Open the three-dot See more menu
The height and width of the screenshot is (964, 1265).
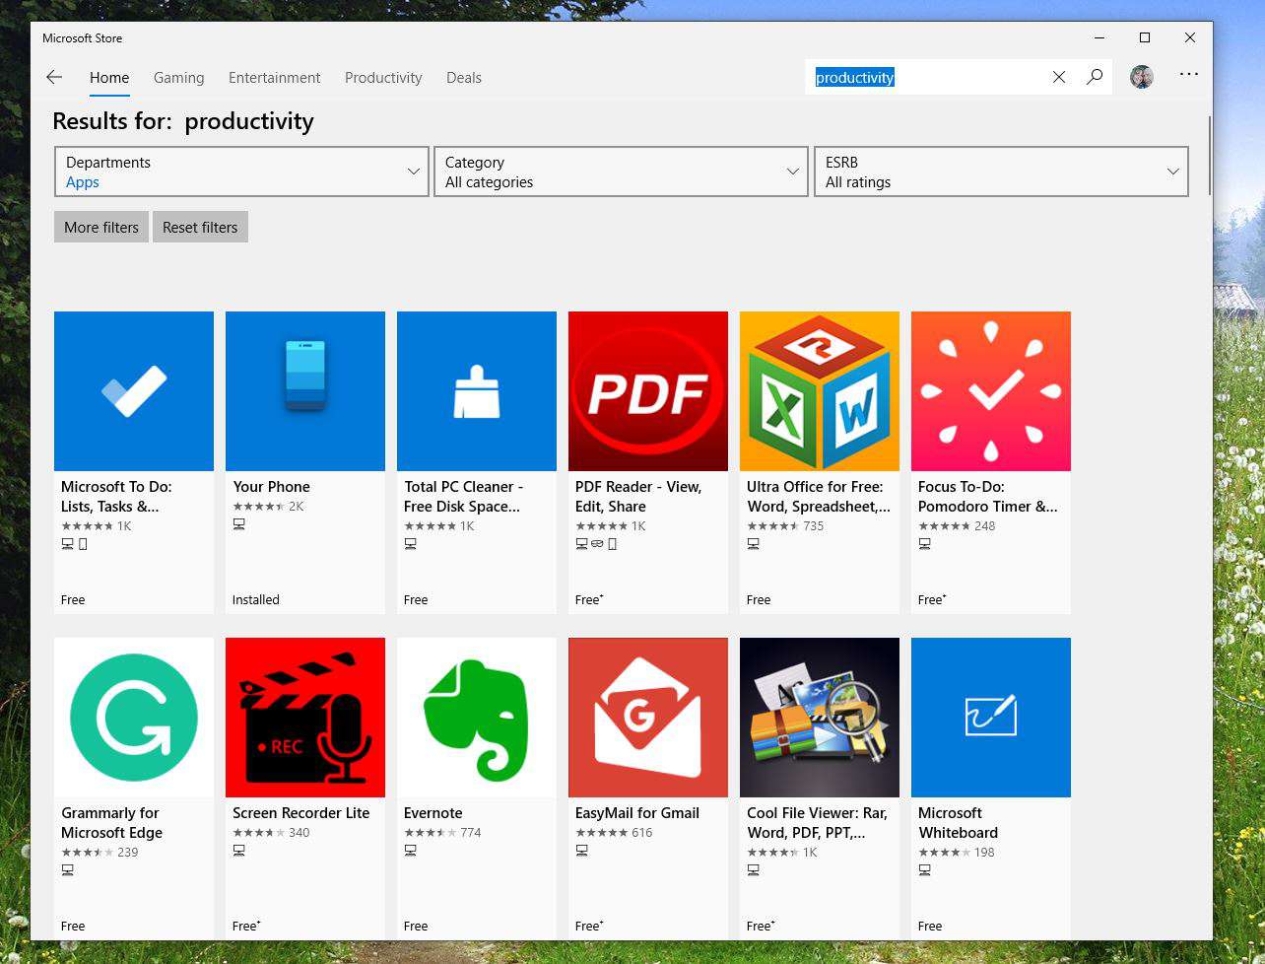pos(1189,75)
